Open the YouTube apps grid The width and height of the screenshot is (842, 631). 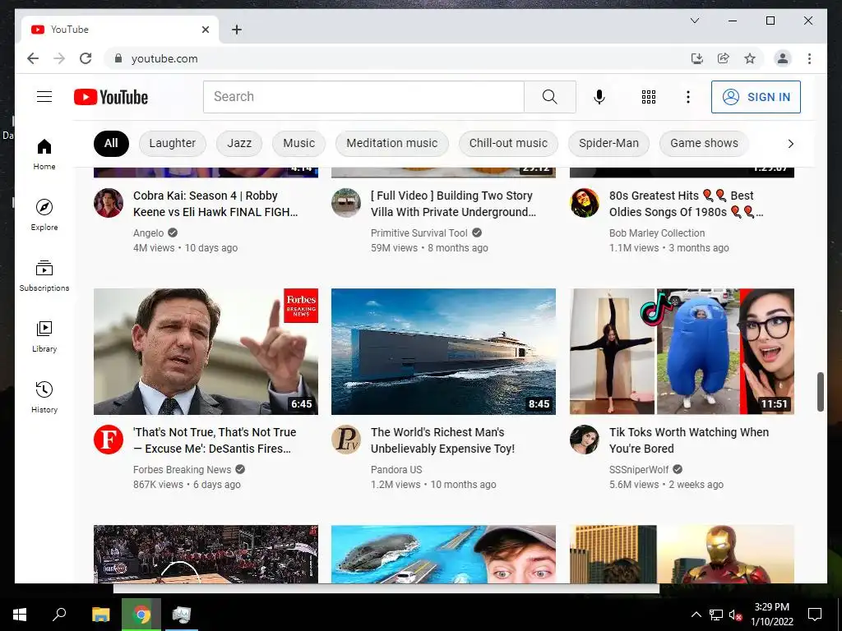click(649, 97)
